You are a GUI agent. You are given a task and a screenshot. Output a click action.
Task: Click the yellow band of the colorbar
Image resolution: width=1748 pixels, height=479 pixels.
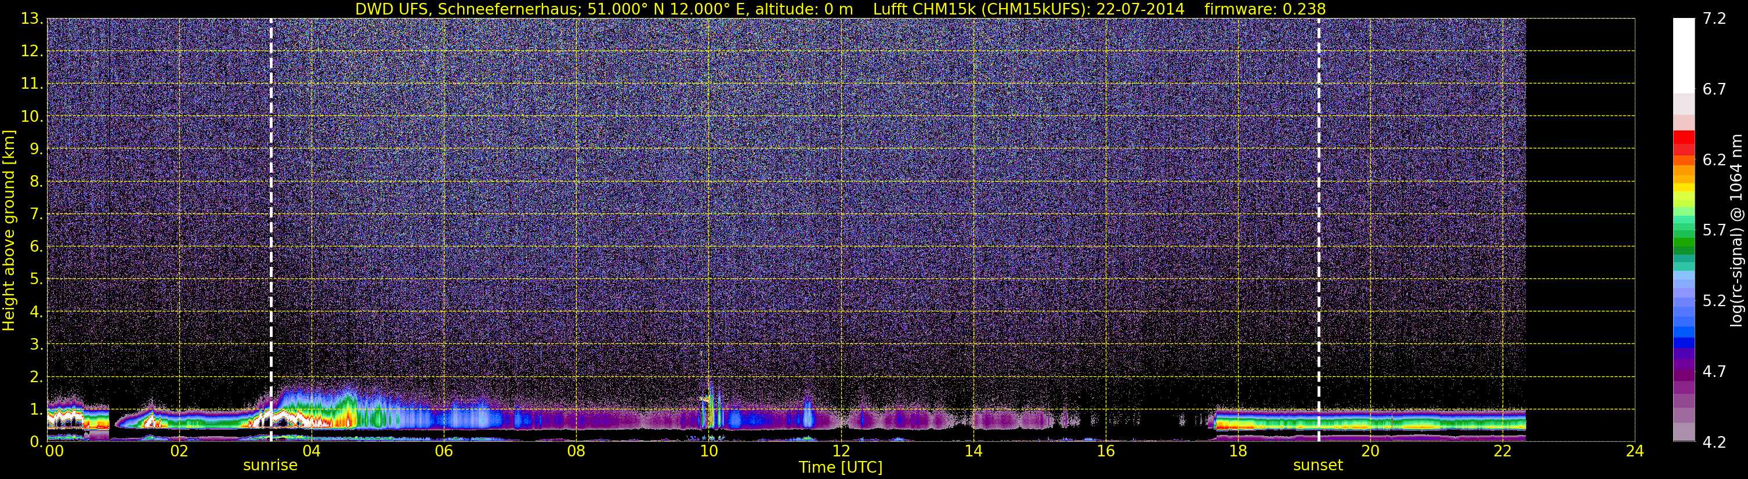coord(1684,187)
